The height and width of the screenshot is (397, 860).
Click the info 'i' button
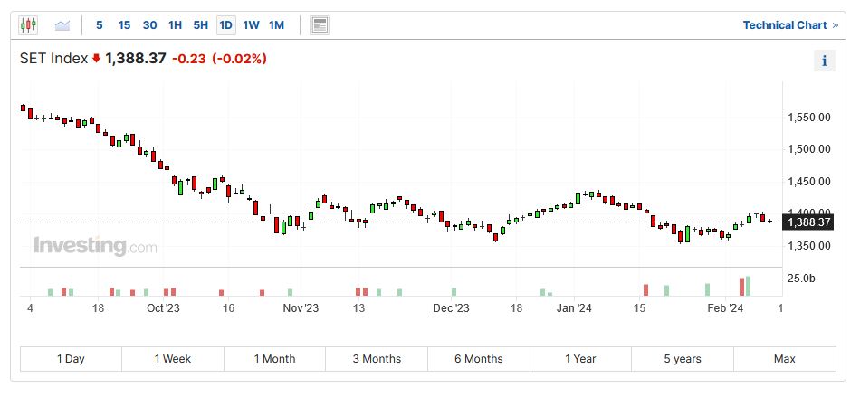coord(825,61)
